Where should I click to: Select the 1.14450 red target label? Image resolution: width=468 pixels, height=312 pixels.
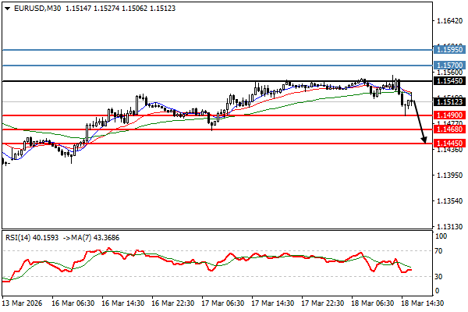click(448, 144)
